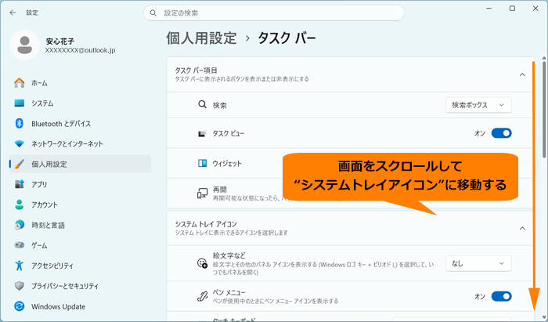Image resolution: width=548 pixels, height=322 pixels.
Task: Click the scrollbar down arrow
Action: coord(544,318)
